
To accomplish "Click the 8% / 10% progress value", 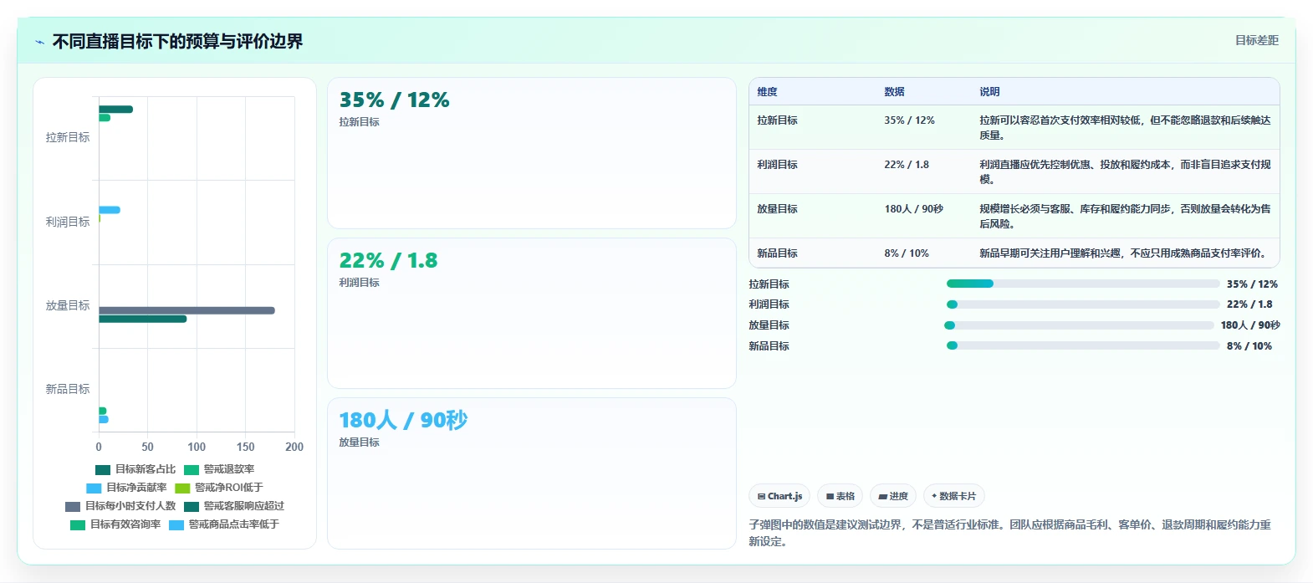I will coord(1249,346).
